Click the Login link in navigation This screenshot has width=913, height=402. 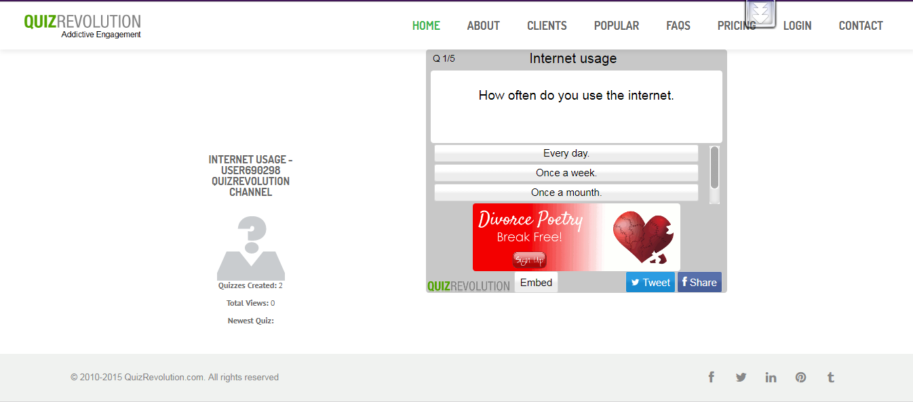pyautogui.click(x=798, y=26)
